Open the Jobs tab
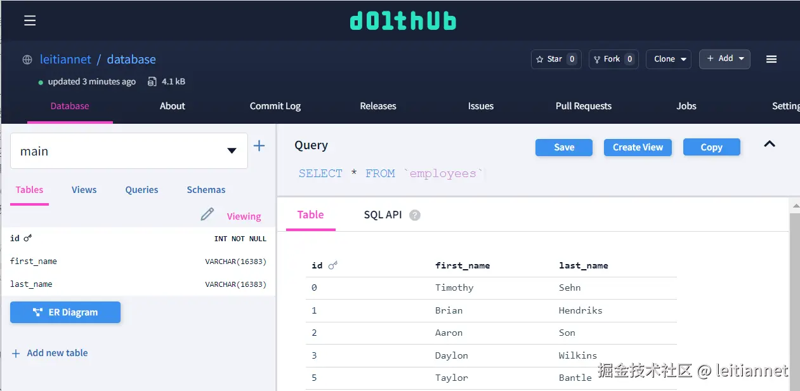The image size is (800, 391). point(686,106)
